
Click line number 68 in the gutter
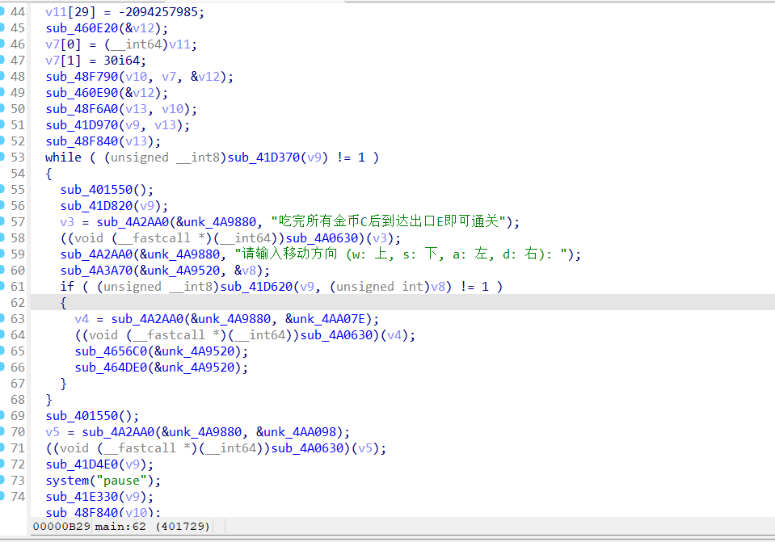point(18,399)
